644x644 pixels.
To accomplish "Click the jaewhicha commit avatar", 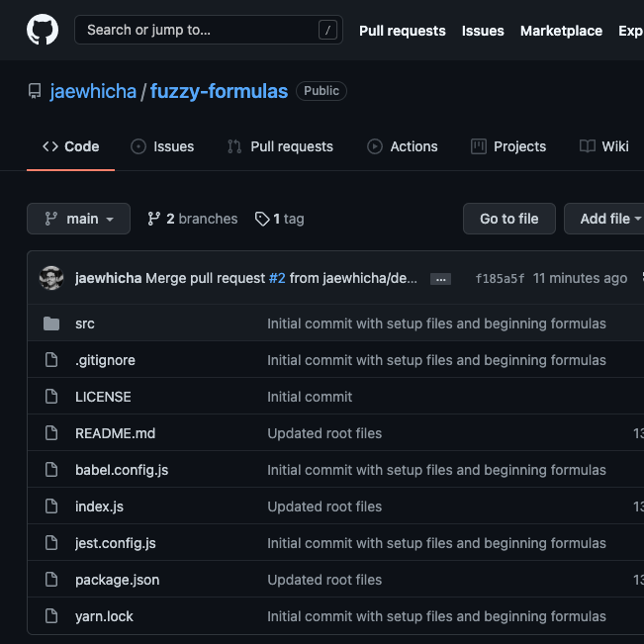I will pos(51,278).
